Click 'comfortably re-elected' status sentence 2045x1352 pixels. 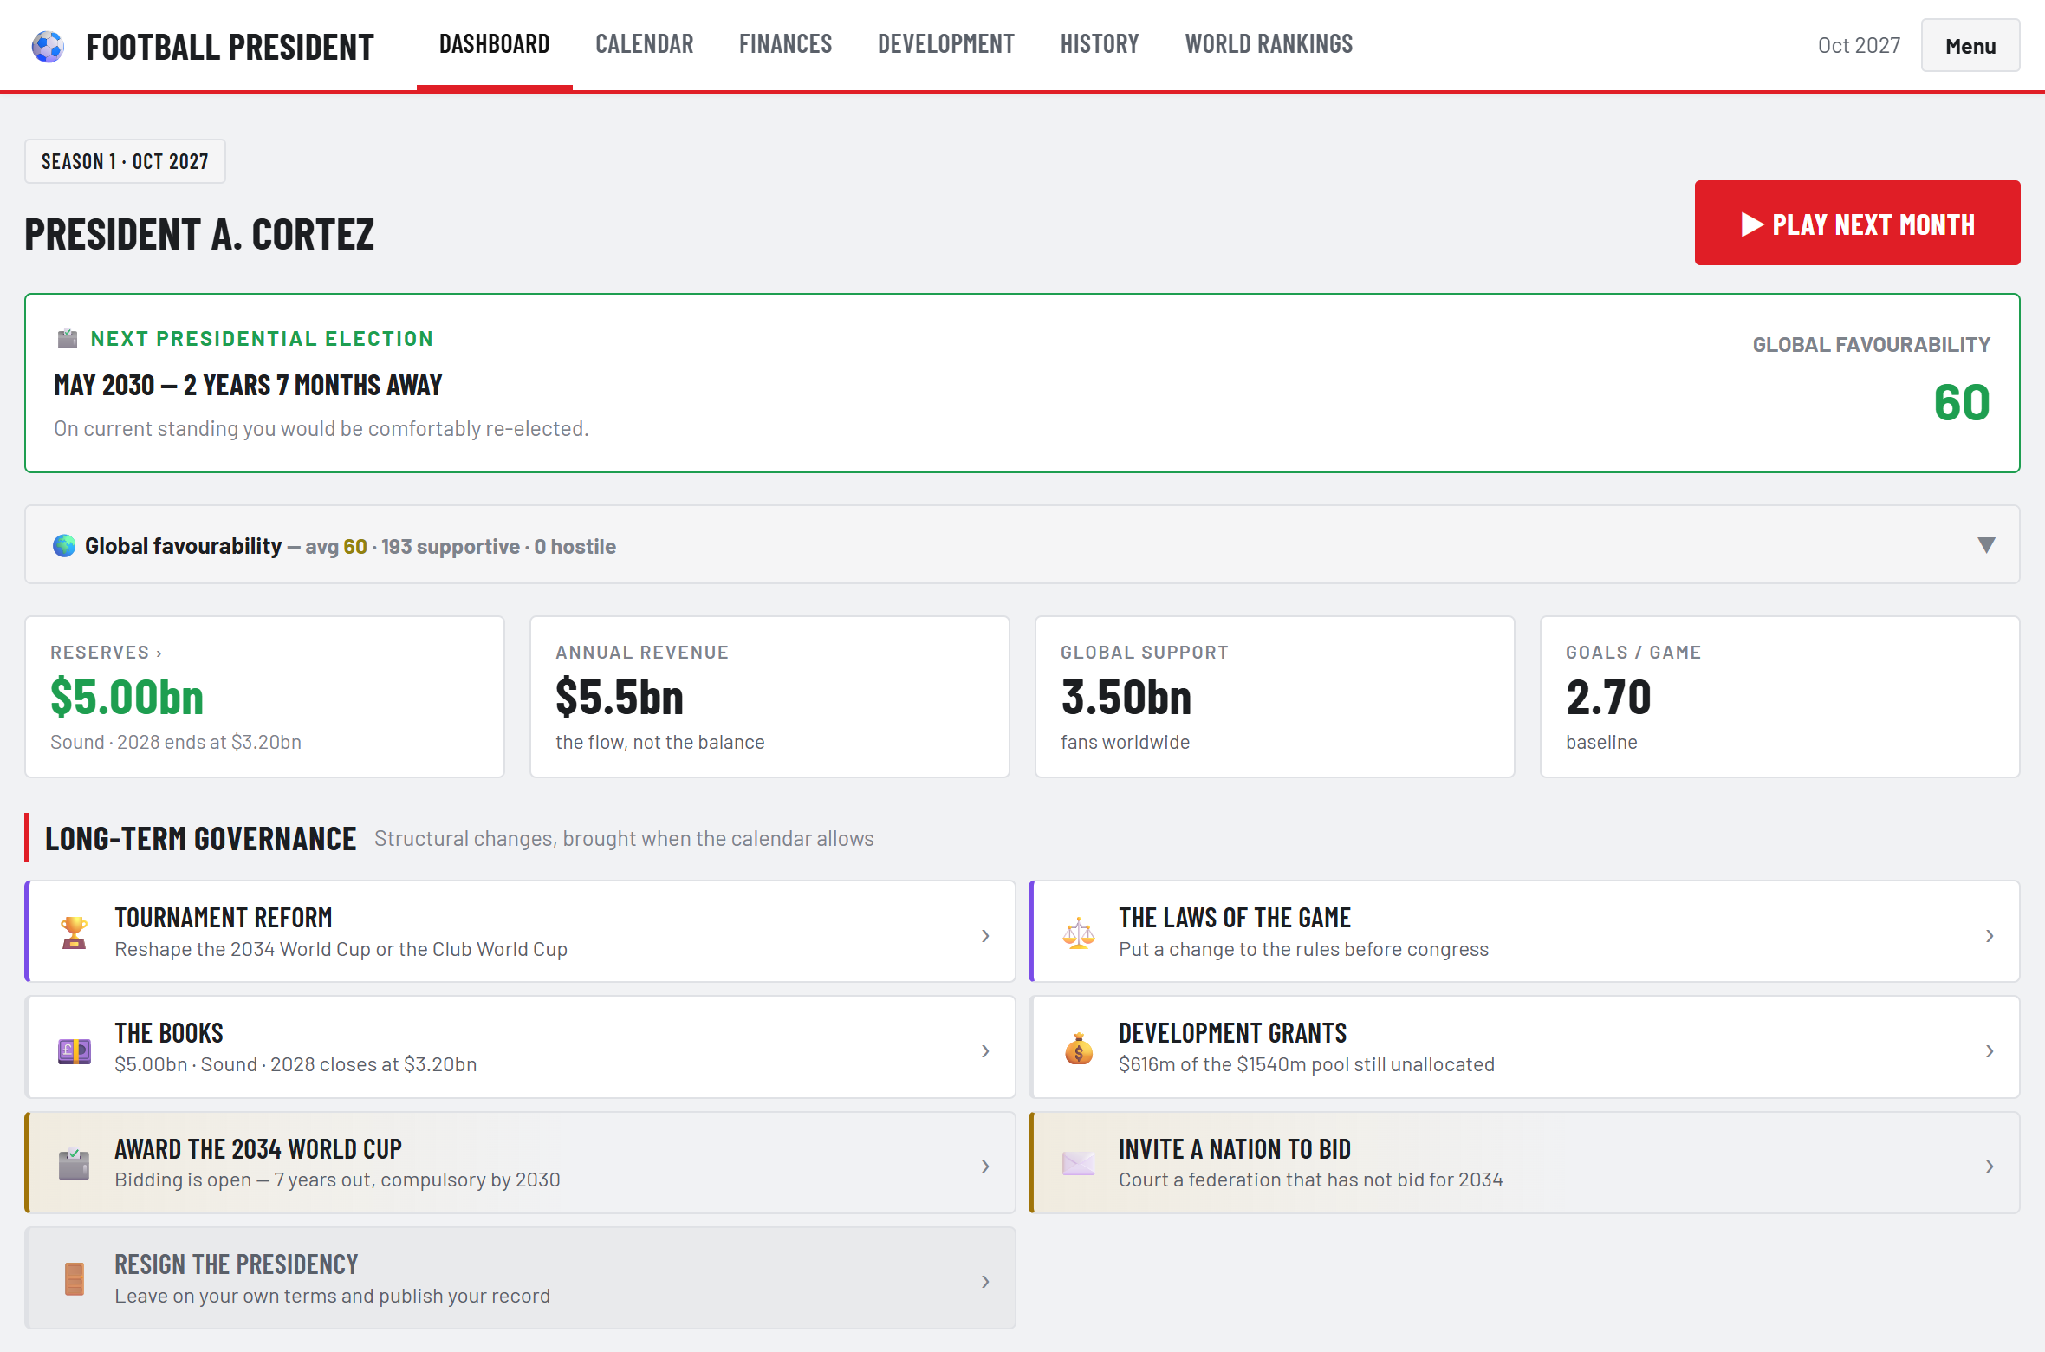click(321, 429)
